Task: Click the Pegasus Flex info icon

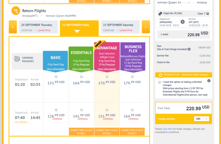Action: pos(208,81)
